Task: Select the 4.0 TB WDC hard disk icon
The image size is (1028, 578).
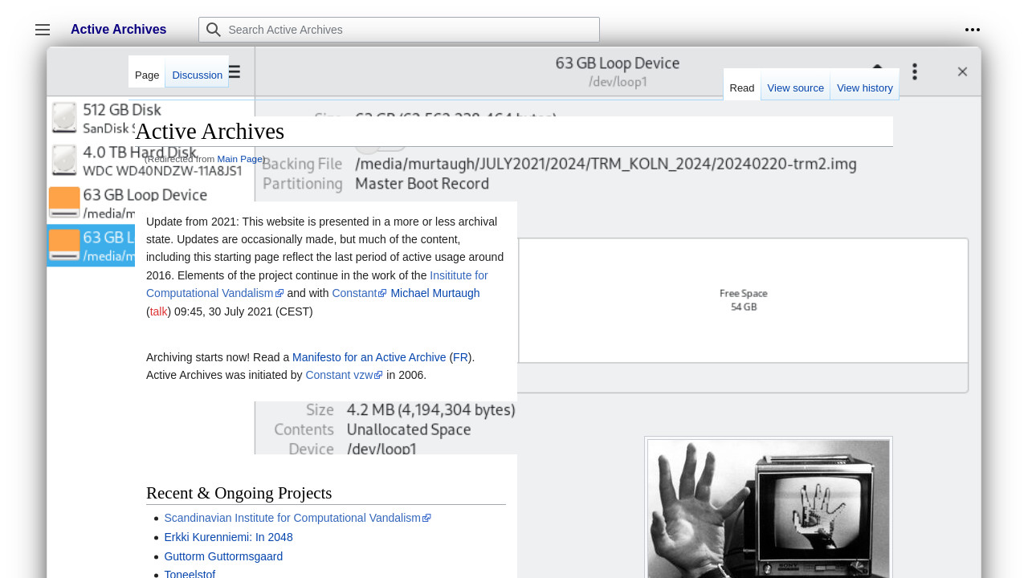Action: coord(64,161)
